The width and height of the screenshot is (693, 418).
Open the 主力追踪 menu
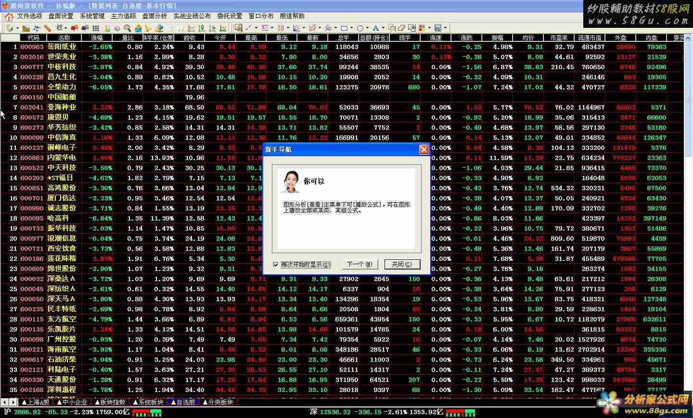123,16
